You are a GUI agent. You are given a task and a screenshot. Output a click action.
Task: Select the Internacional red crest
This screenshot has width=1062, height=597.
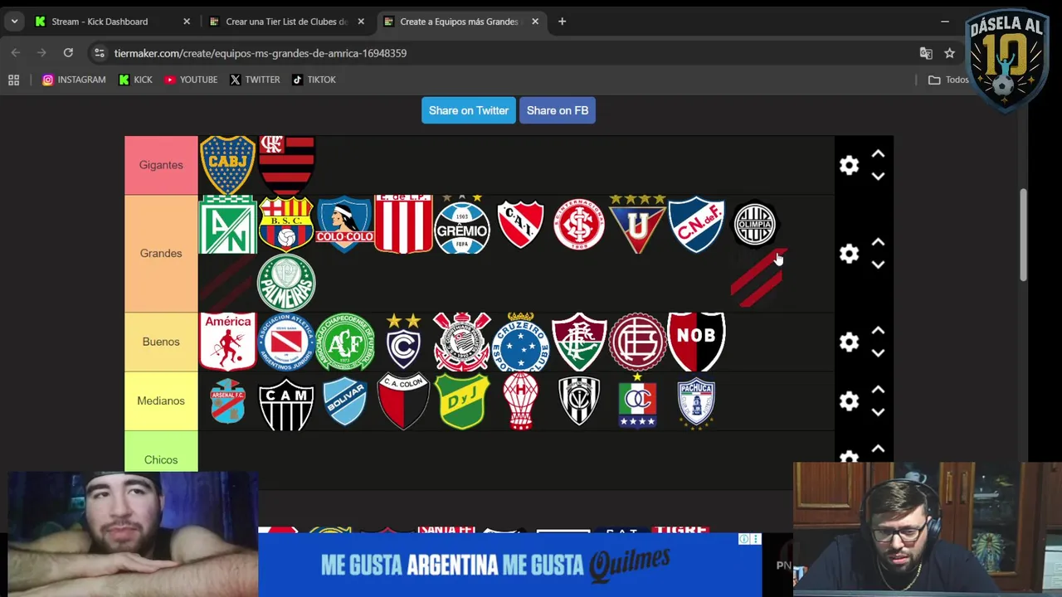579,224
